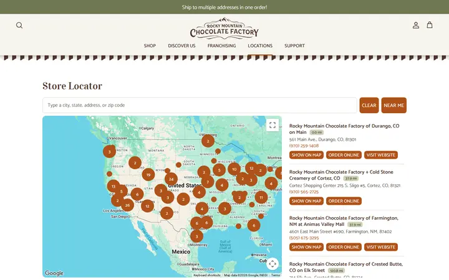Click the Cortez, CO store title
This screenshot has width=449, height=280.
(x=341, y=175)
